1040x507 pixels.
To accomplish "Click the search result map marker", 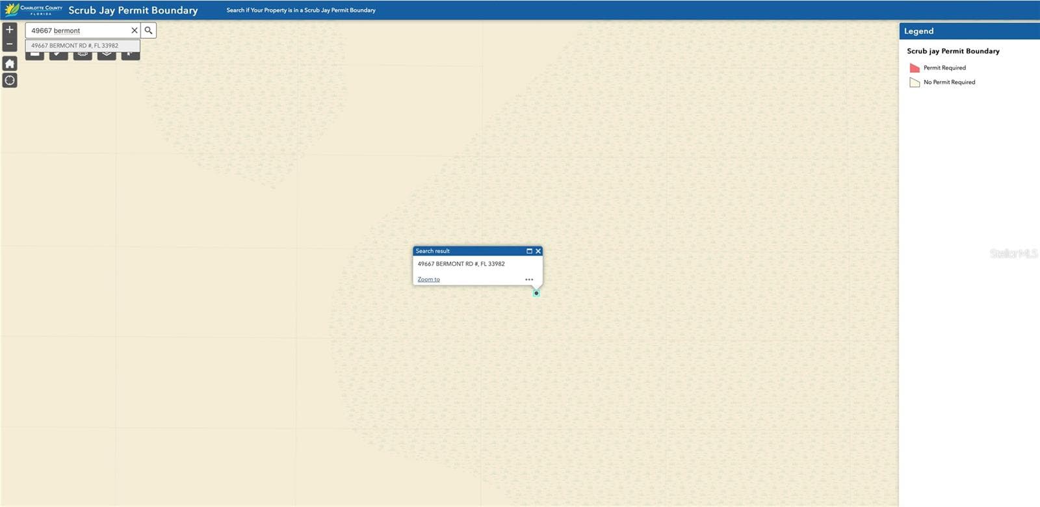I will coord(536,293).
